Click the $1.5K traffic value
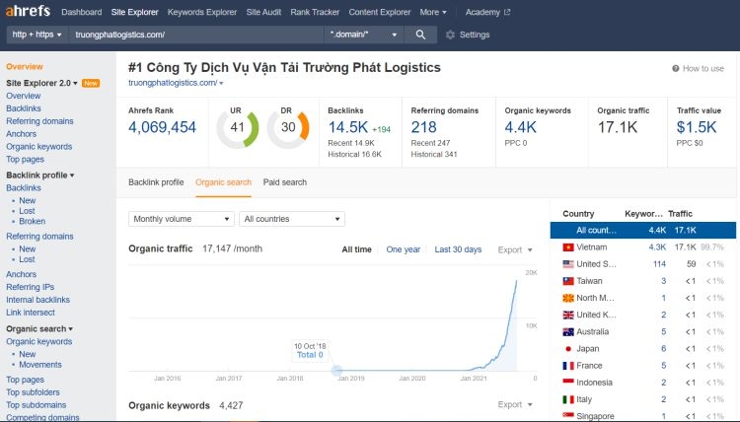 [697, 127]
